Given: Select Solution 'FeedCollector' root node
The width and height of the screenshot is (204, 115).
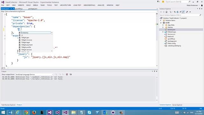Looking at the screenshot, I should (x=175, y=18).
